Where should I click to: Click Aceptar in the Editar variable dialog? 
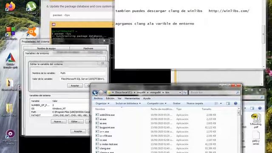point(75,86)
